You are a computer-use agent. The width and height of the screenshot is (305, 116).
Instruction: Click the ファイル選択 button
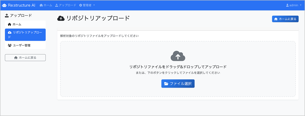click(x=178, y=84)
